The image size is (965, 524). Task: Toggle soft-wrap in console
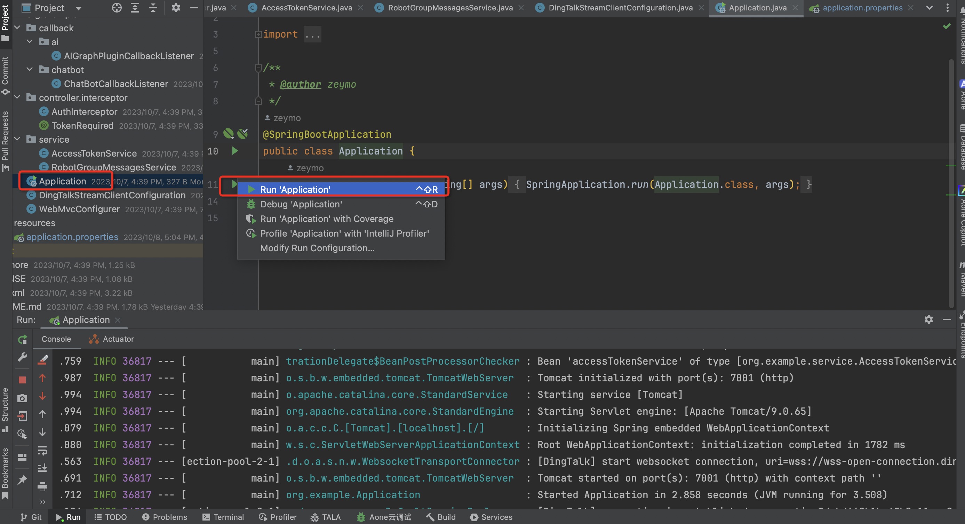click(x=43, y=451)
